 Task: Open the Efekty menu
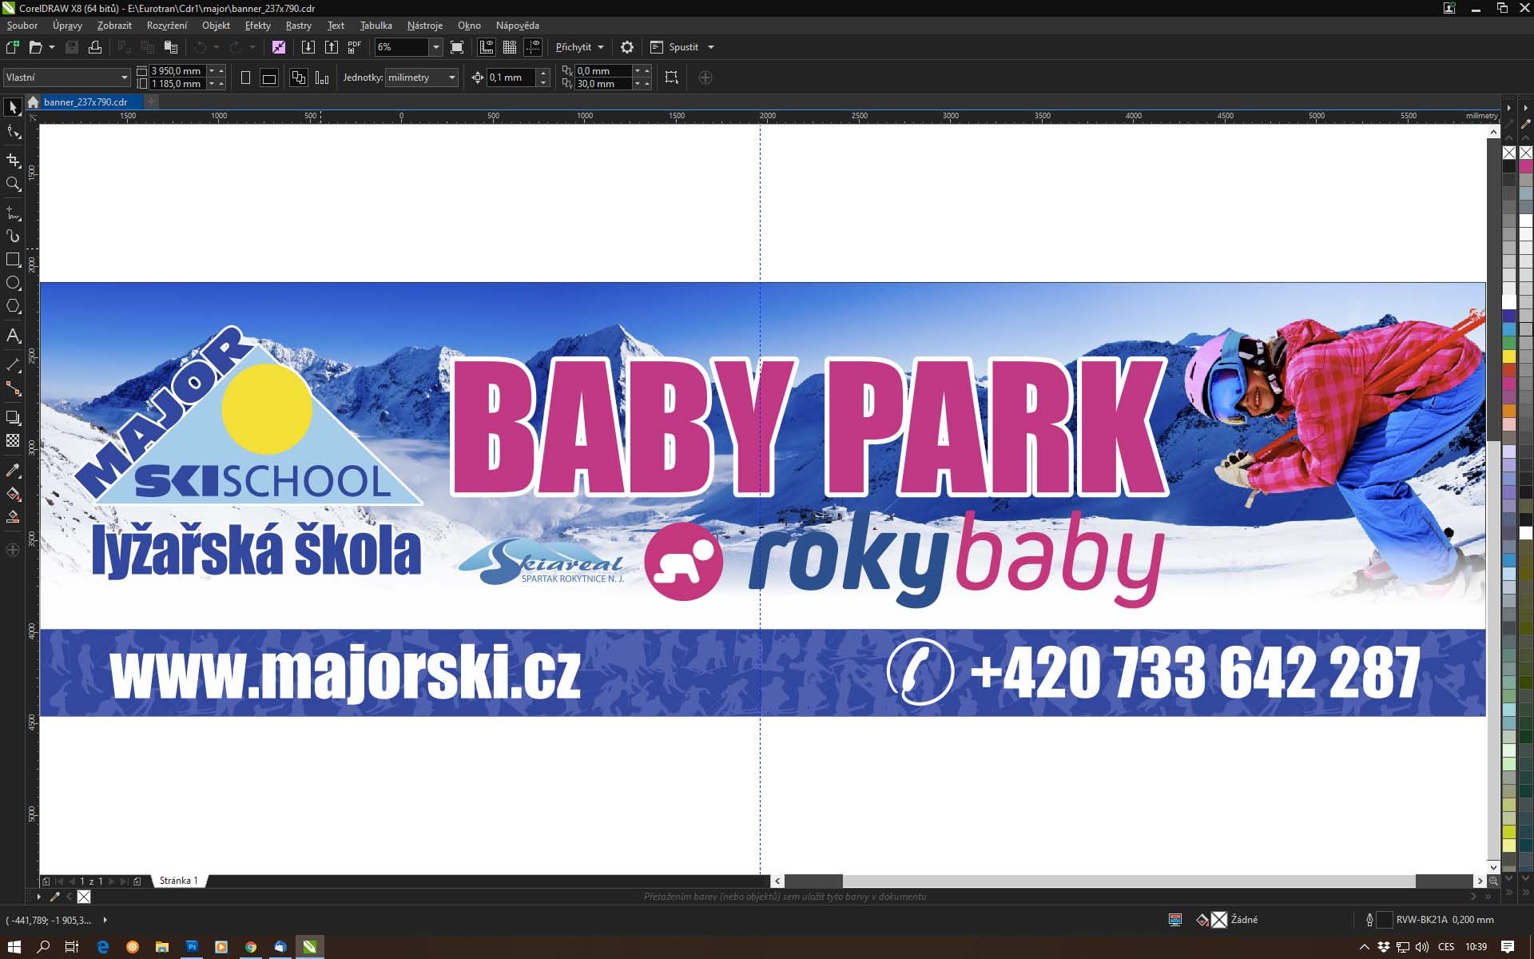click(x=257, y=26)
